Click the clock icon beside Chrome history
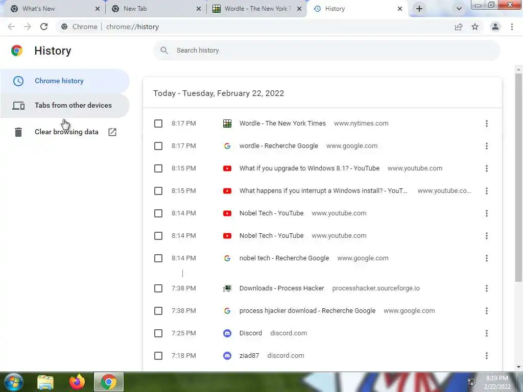The height and width of the screenshot is (392, 523). pyautogui.click(x=18, y=81)
